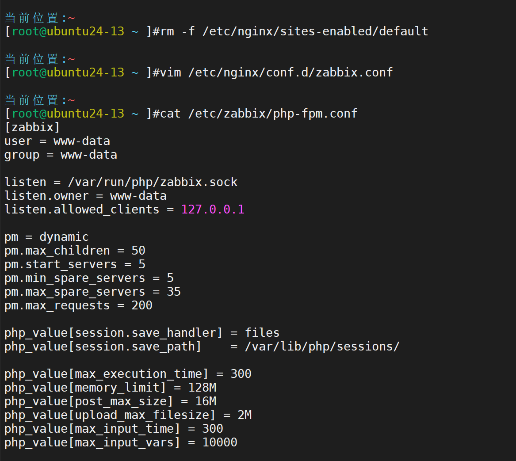
Task: Click the prompt 'root@ubuntu24-13' before the cat command
Action: click(x=68, y=114)
